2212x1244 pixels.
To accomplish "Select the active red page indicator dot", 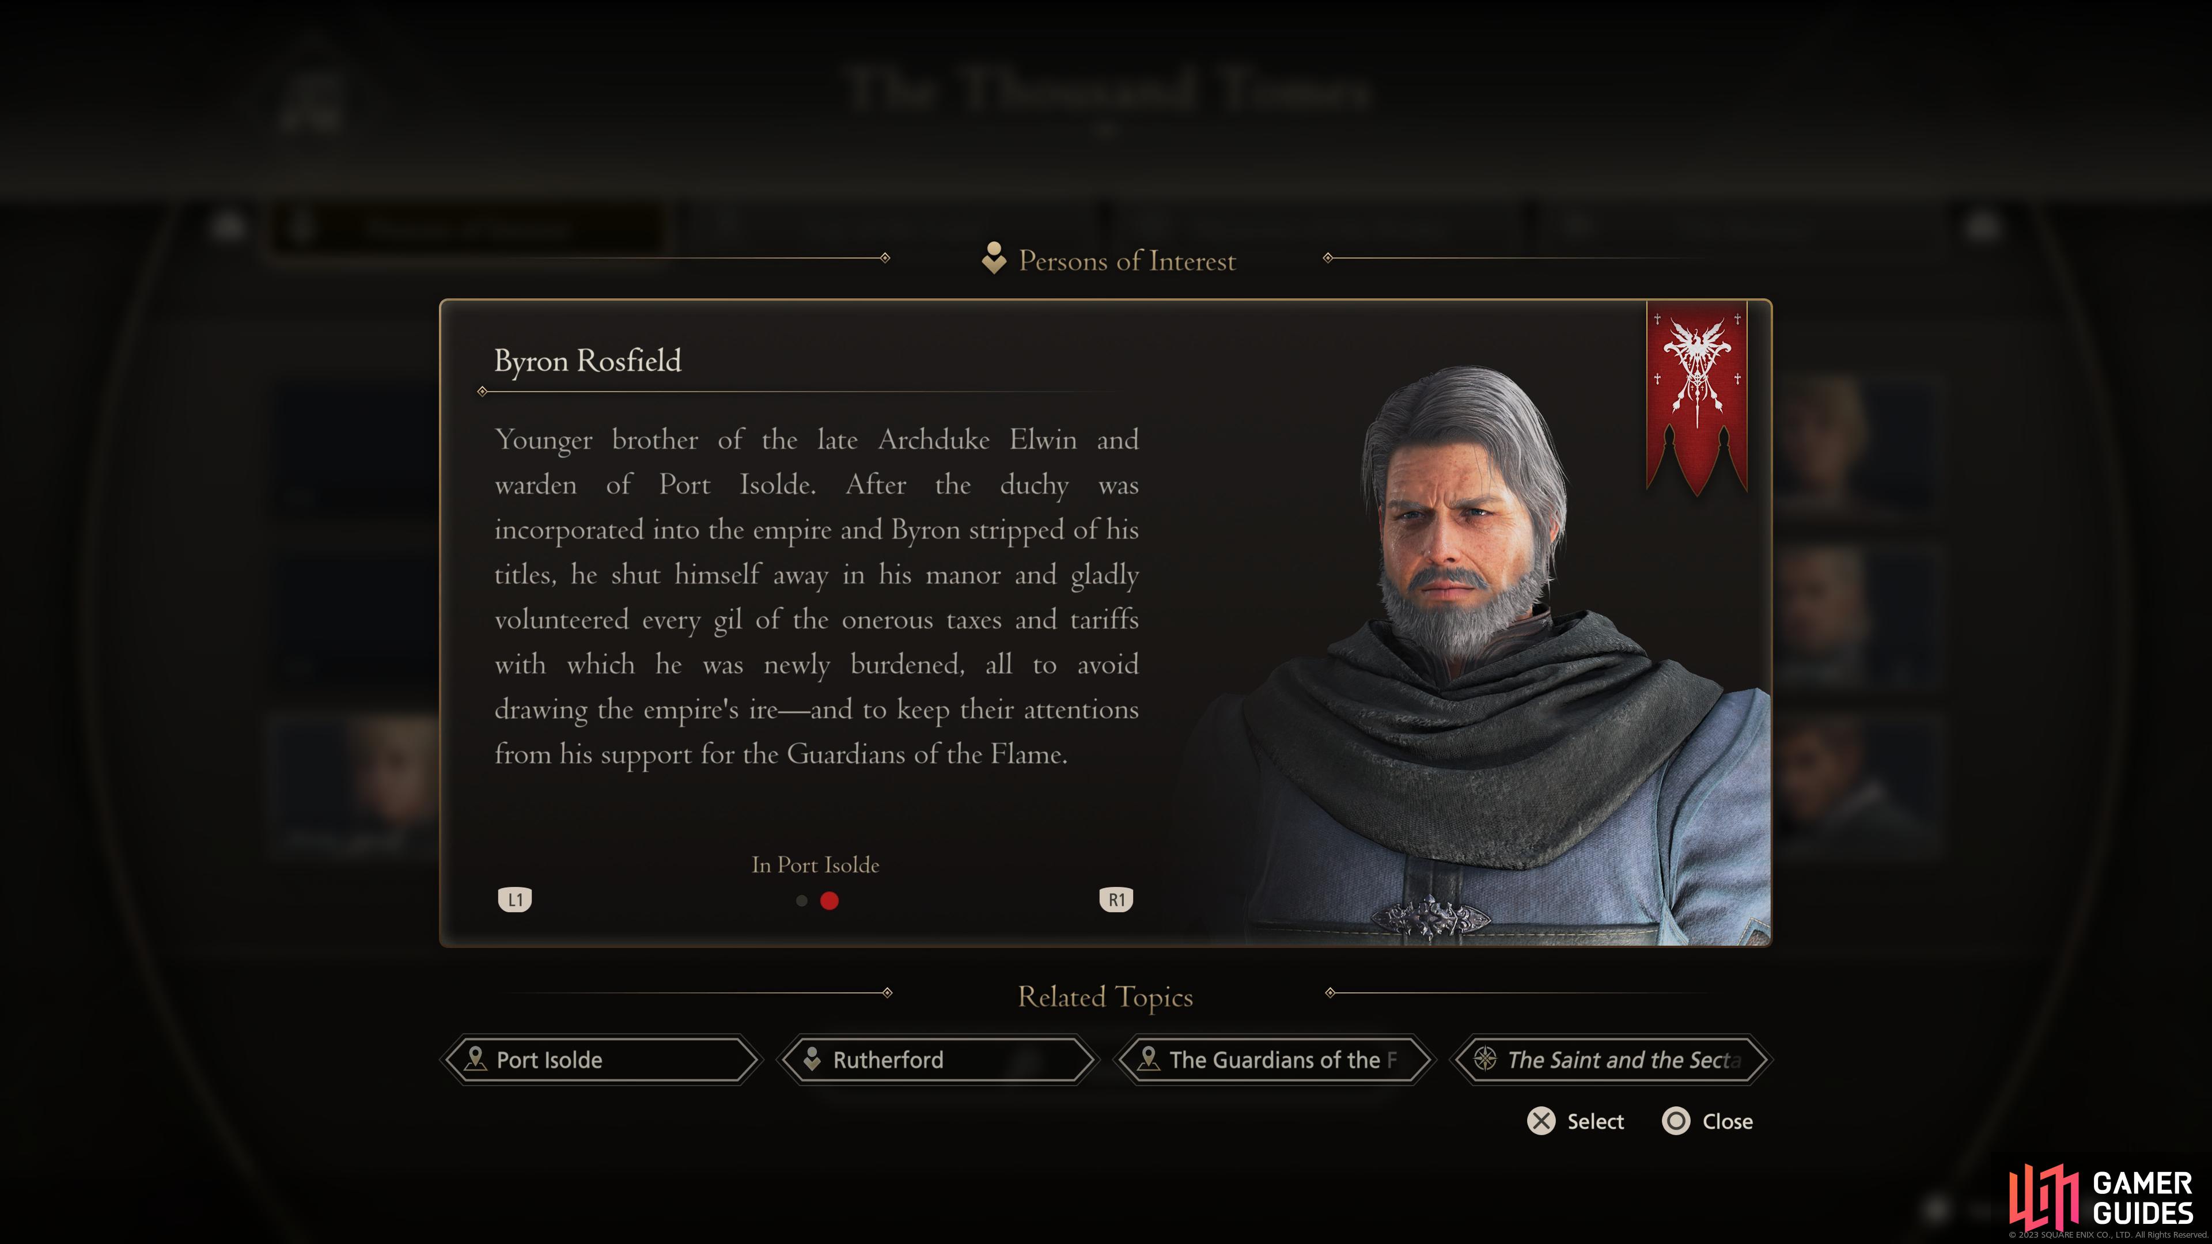I will pos(829,901).
